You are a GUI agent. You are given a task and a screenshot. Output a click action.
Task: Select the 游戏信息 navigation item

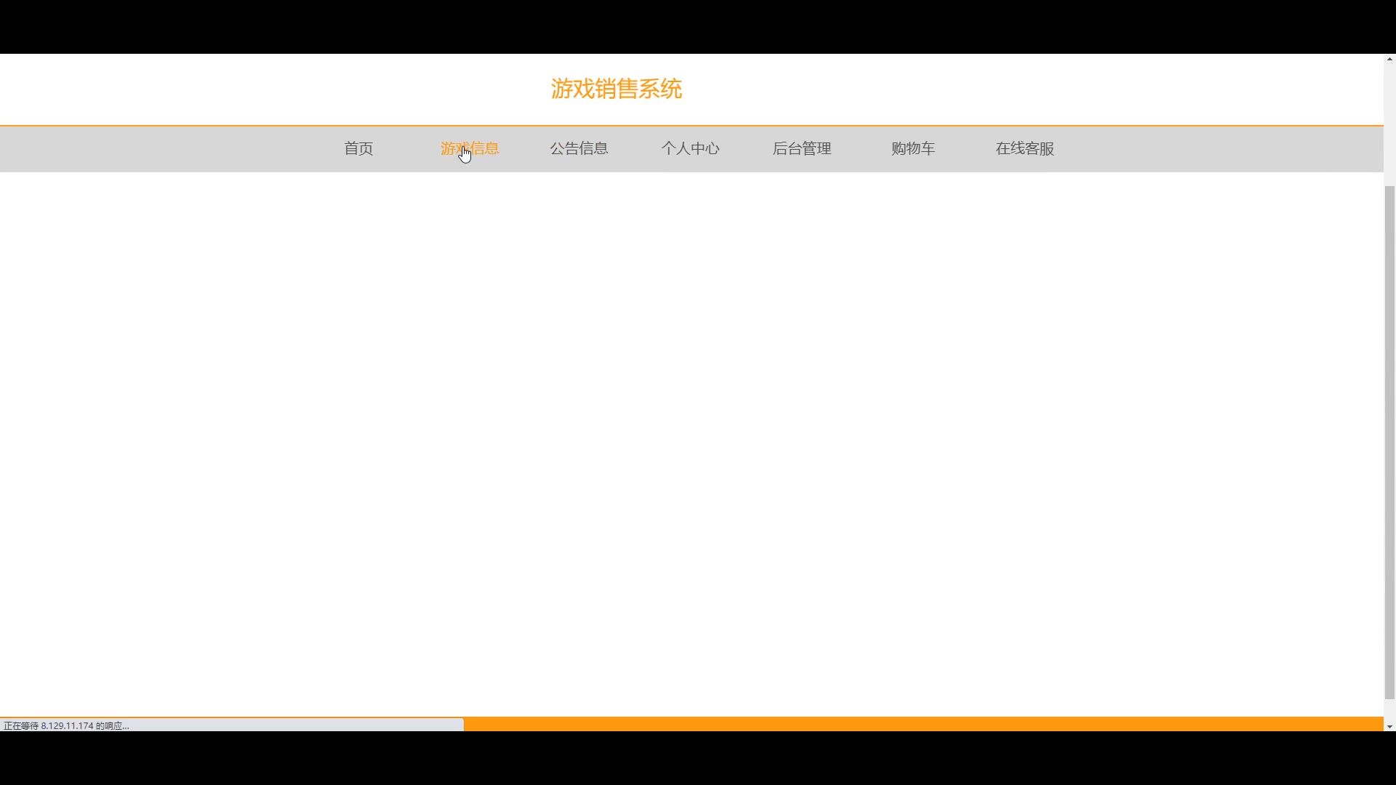(x=470, y=148)
